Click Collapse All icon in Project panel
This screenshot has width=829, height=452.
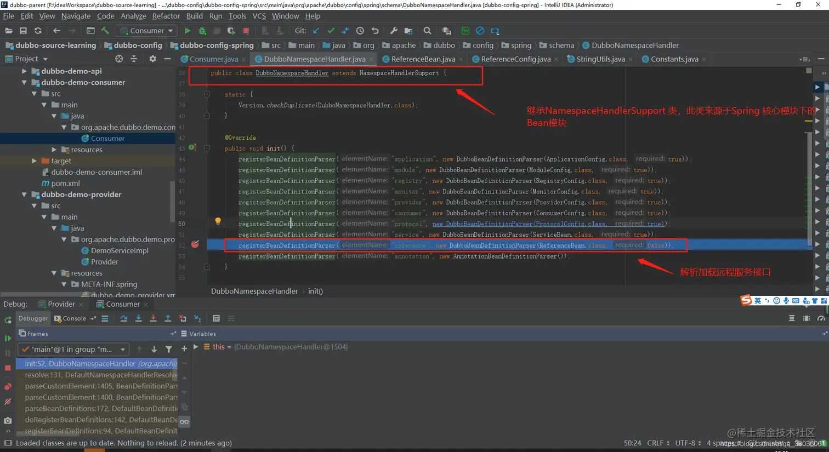(x=134, y=59)
